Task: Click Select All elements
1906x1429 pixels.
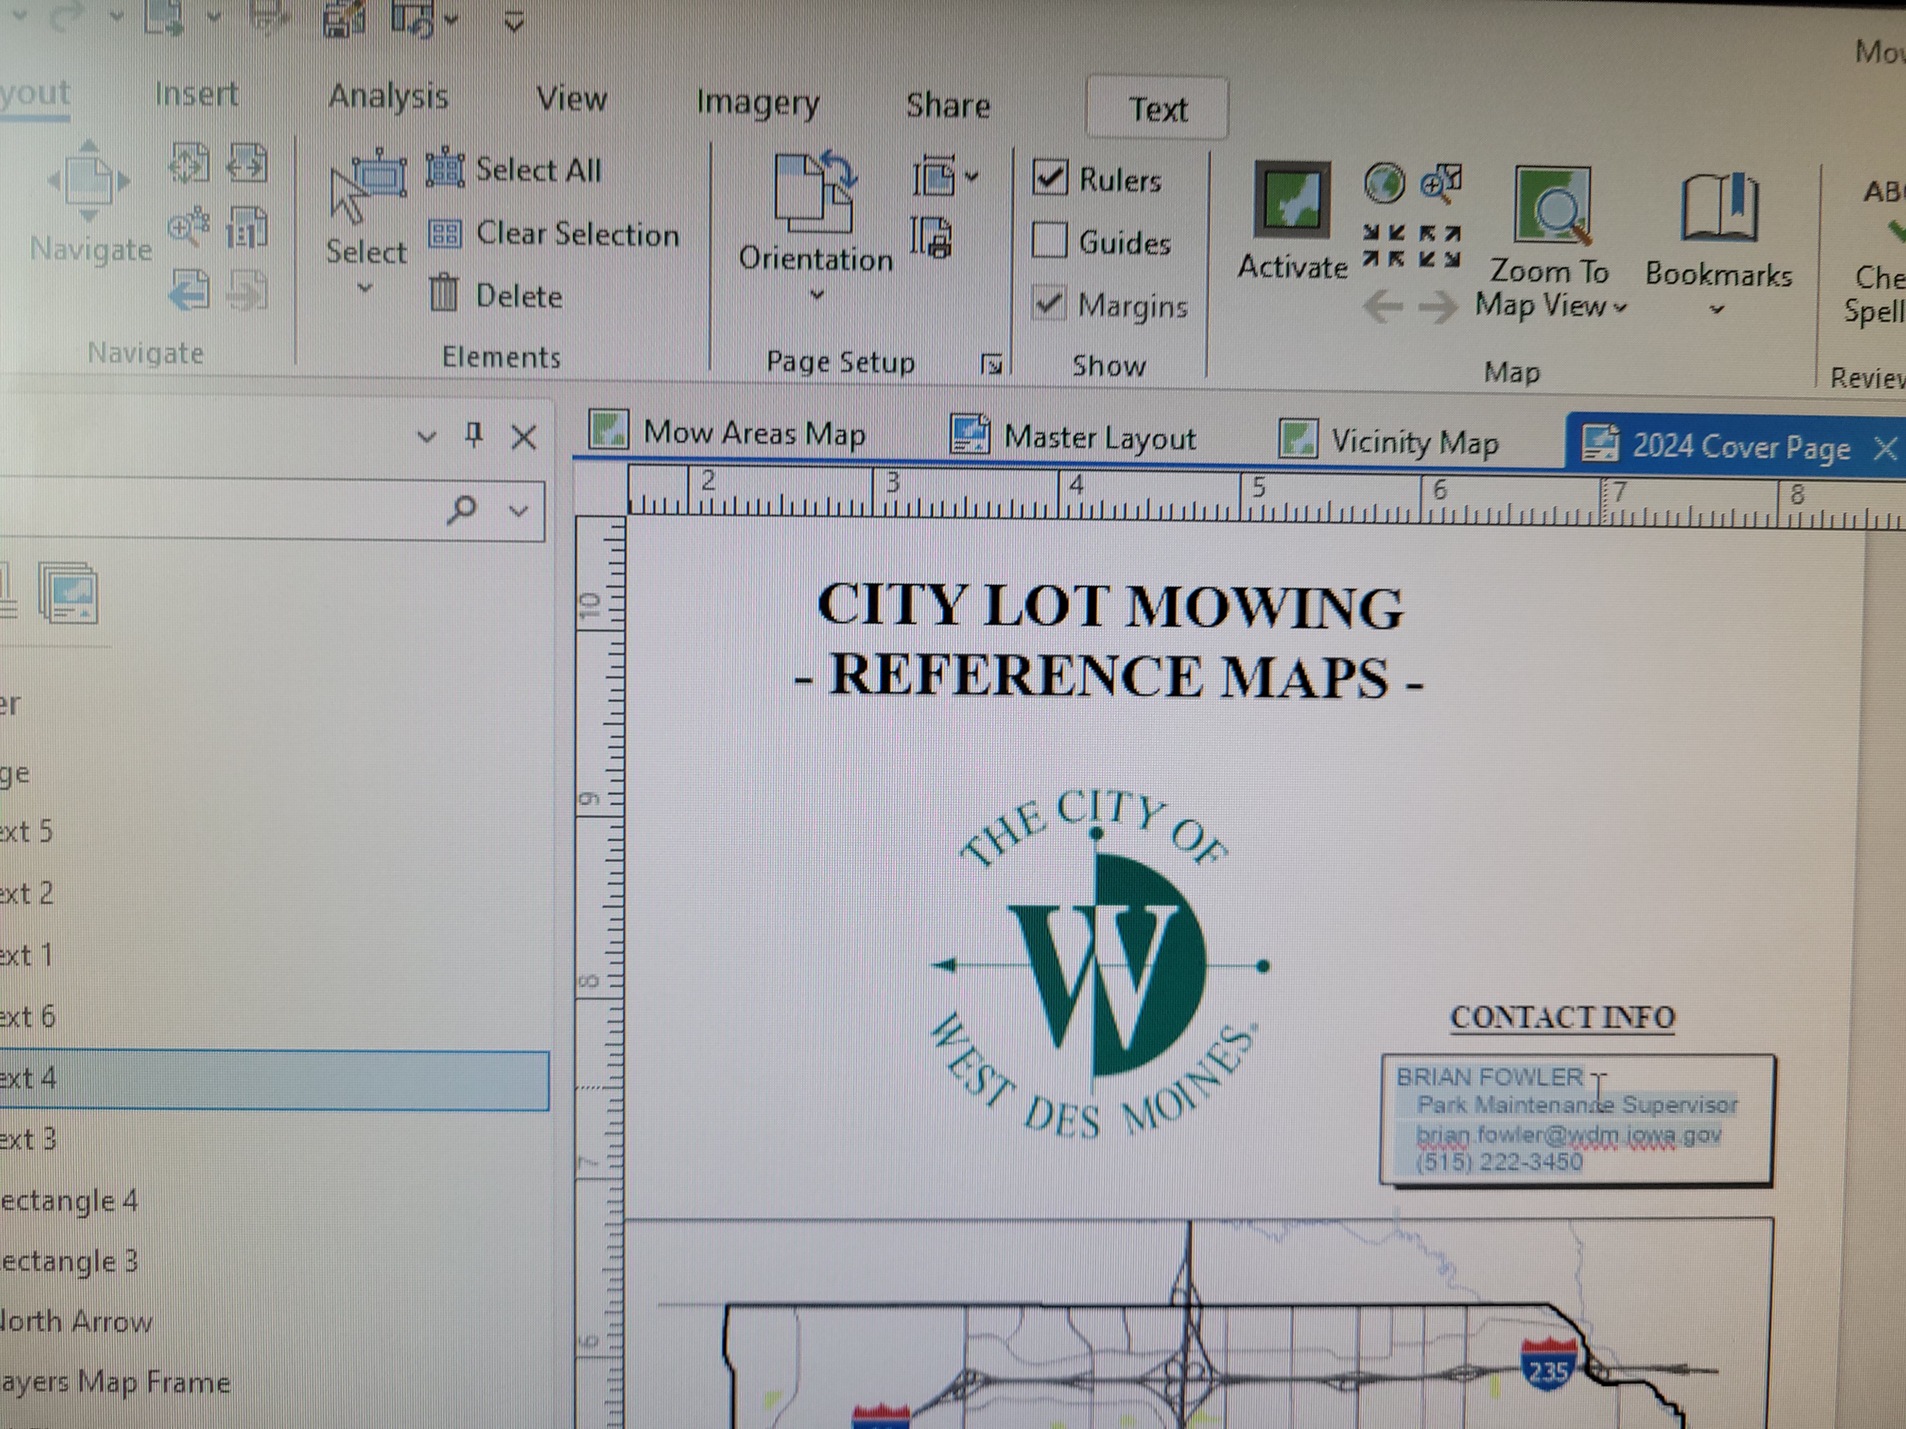Action: 513,169
